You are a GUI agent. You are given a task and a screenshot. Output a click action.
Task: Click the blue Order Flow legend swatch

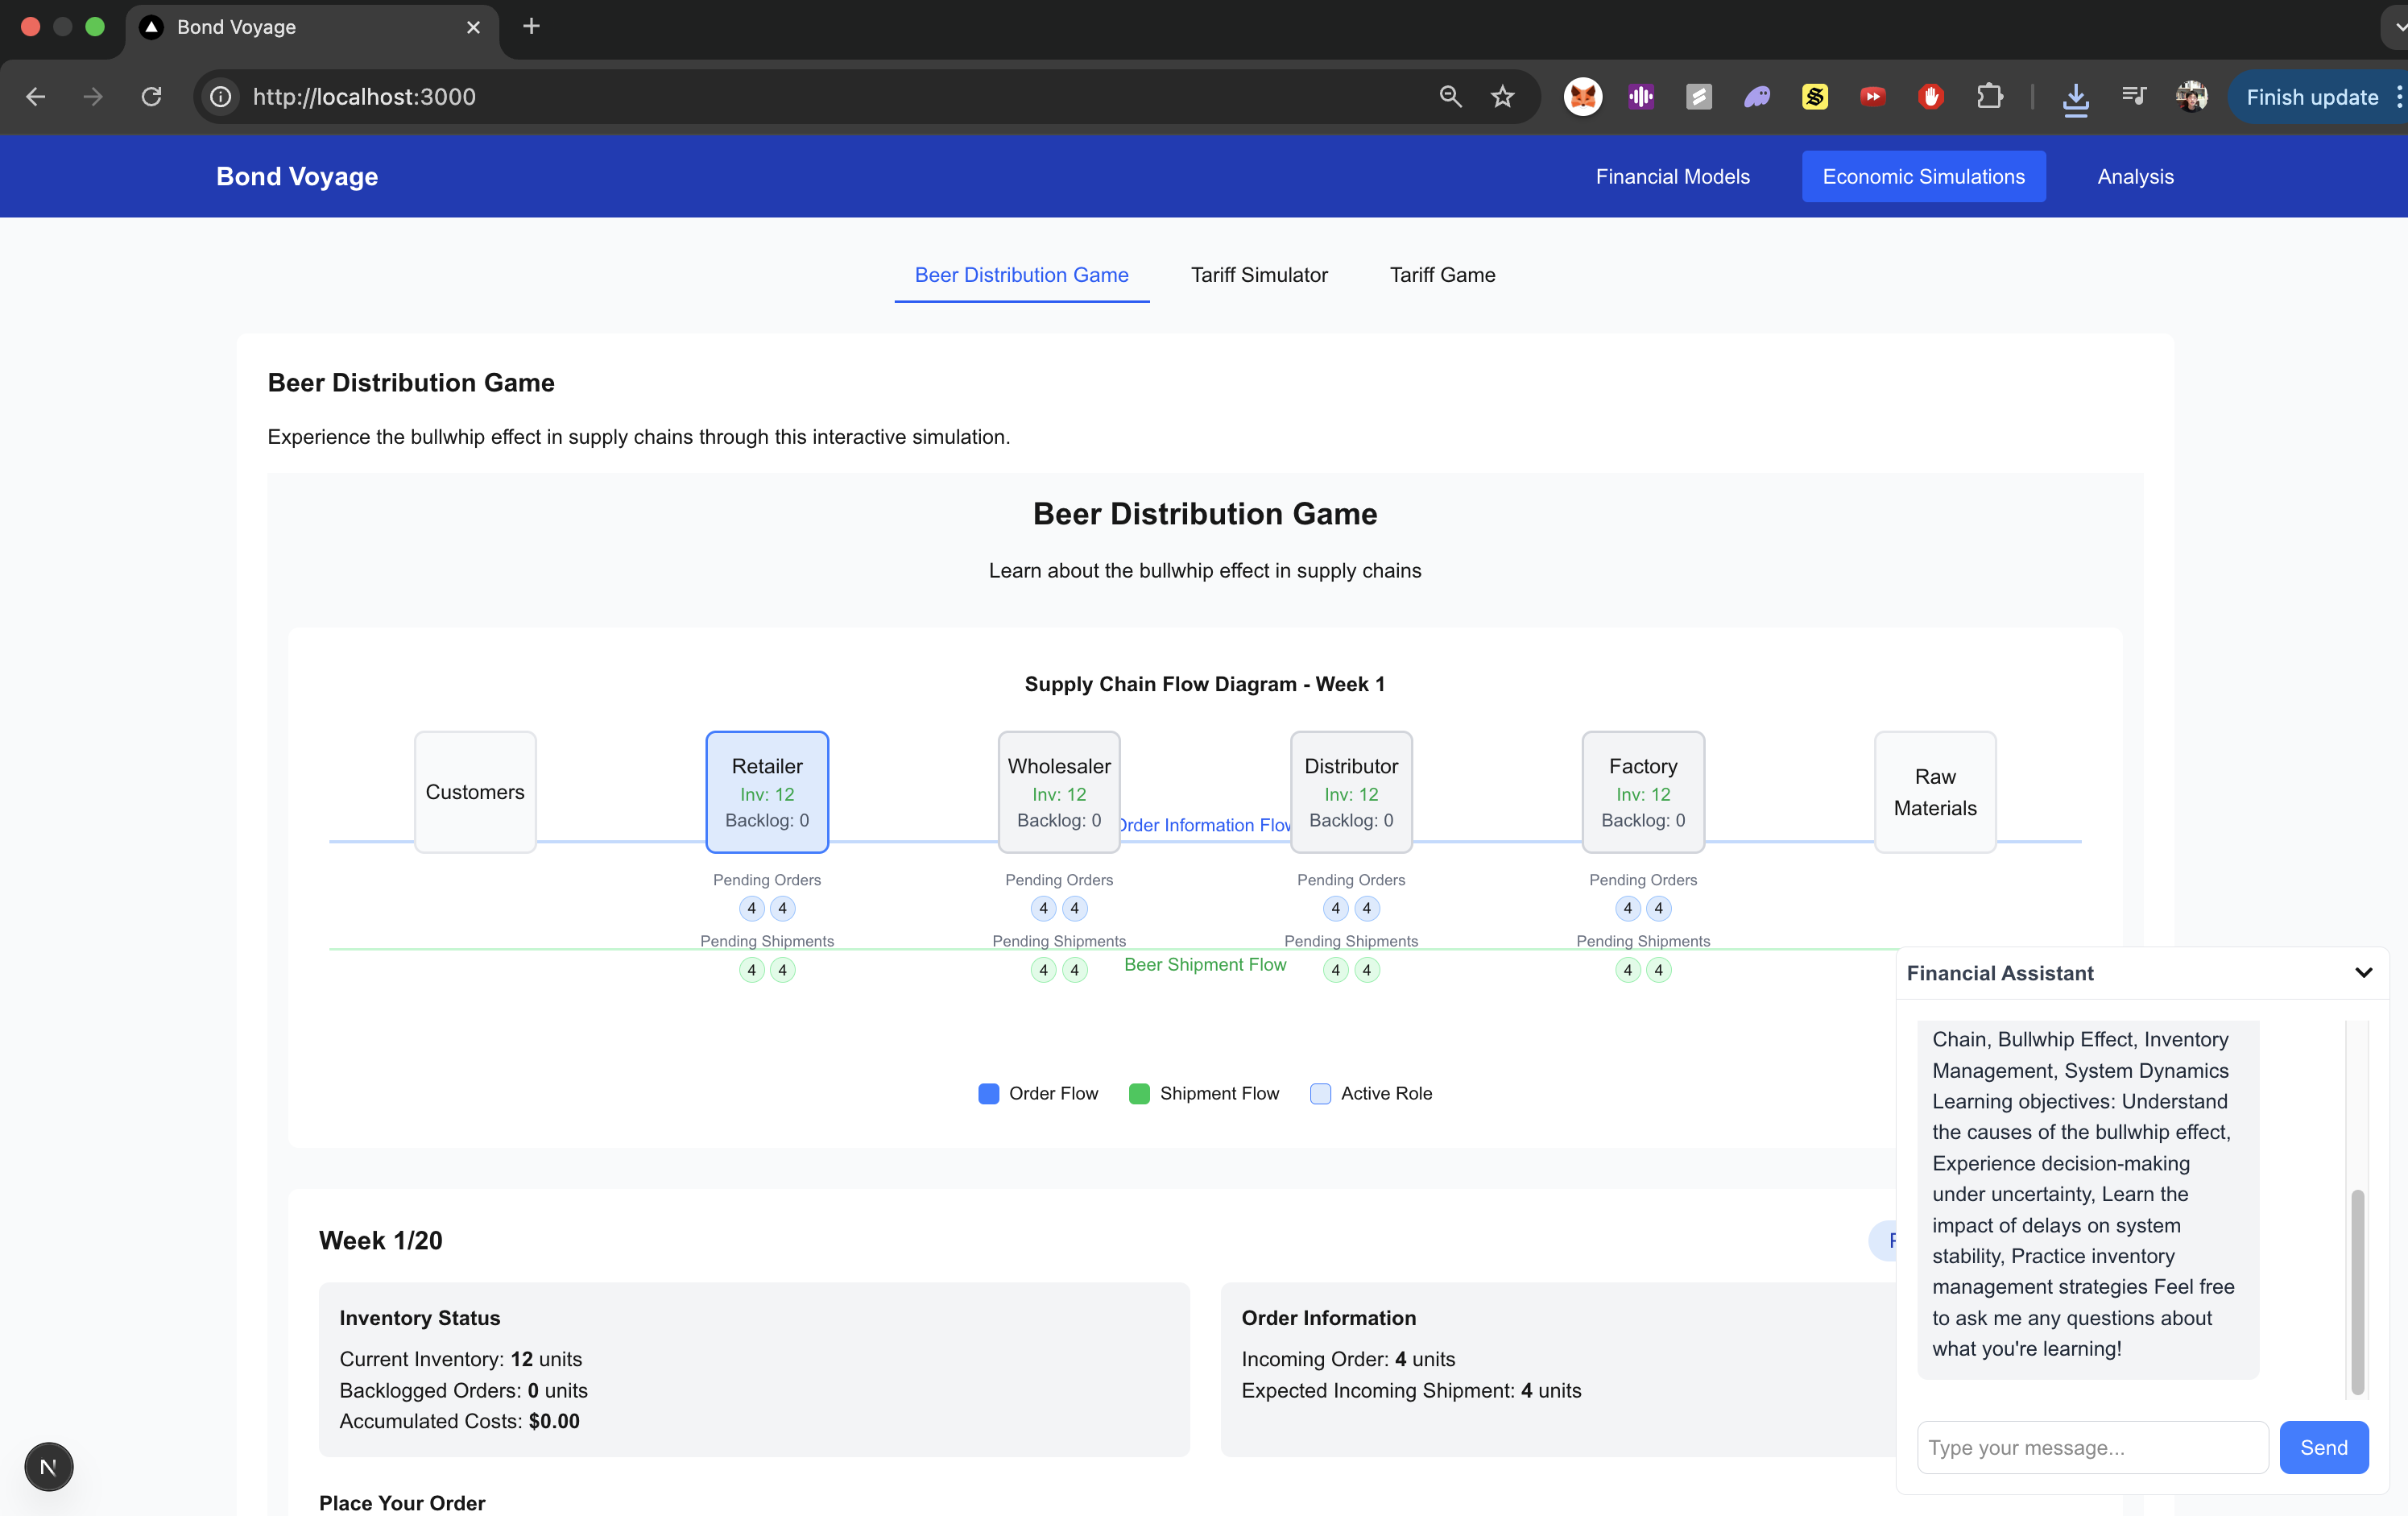(988, 1093)
